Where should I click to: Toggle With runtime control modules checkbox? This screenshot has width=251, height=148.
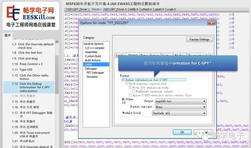(127, 83)
